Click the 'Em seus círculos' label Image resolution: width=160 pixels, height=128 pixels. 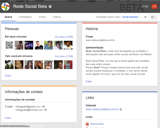point(15,37)
